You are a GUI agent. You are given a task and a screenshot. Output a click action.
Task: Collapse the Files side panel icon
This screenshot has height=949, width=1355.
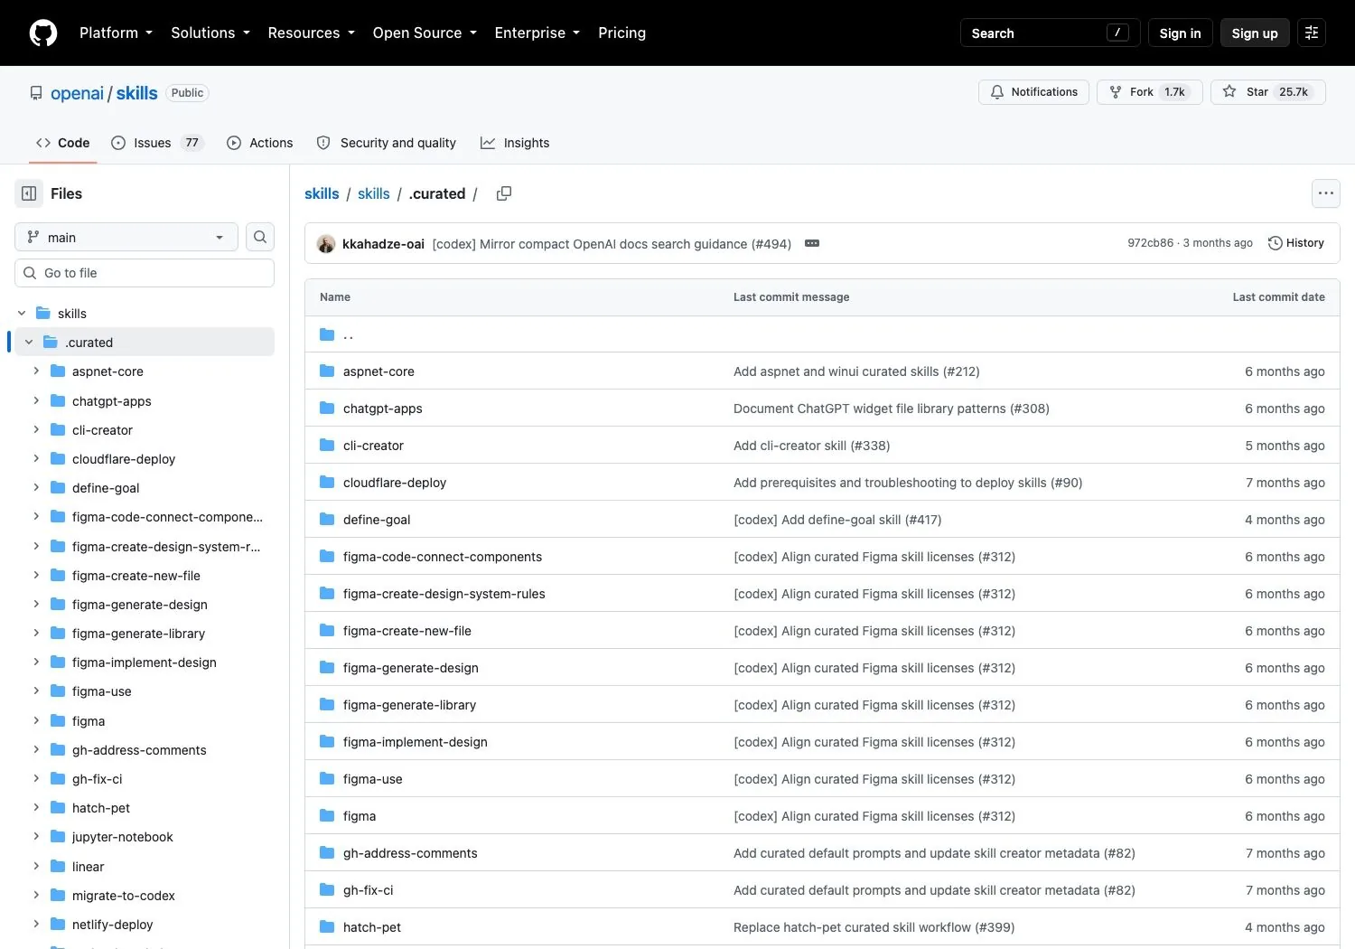coord(29,193)
